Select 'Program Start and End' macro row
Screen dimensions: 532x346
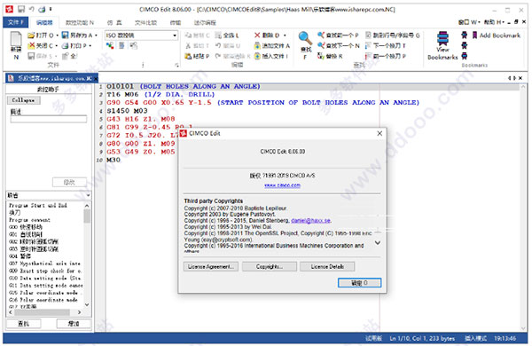38,206
